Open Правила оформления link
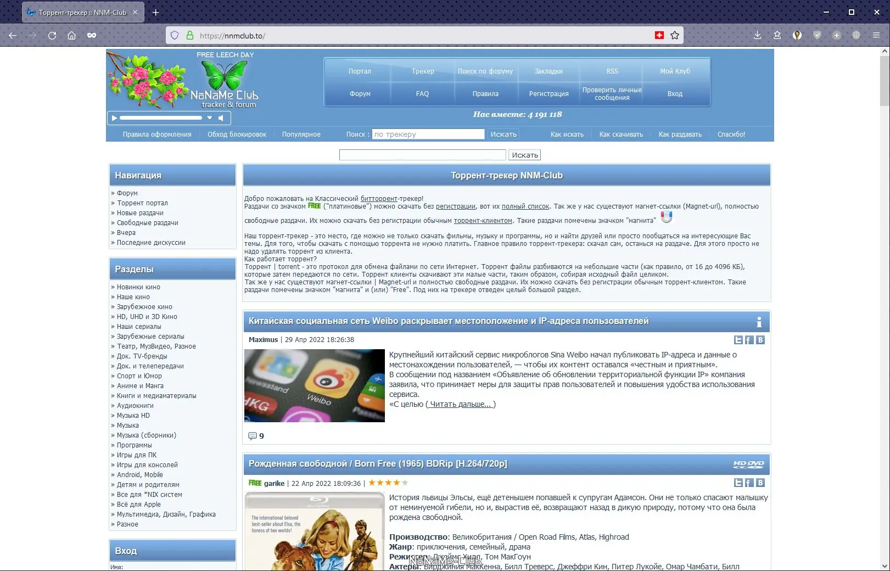Image resolution: width=890 pixels, height=571 pixels. coord(157,135)
